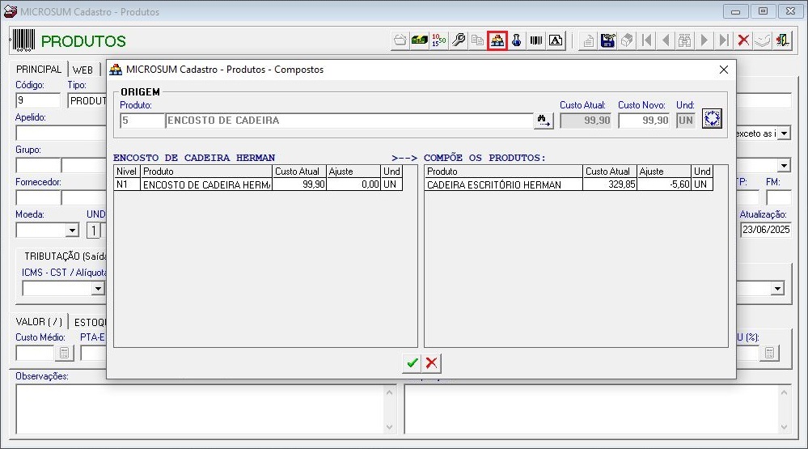Click the exit door icon in toolbar
The width and height of the screenshot is (808, 449).
782,40
